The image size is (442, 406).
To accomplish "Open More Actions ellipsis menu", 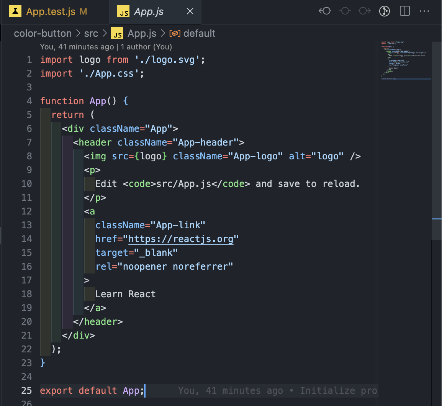I will 424,11.
